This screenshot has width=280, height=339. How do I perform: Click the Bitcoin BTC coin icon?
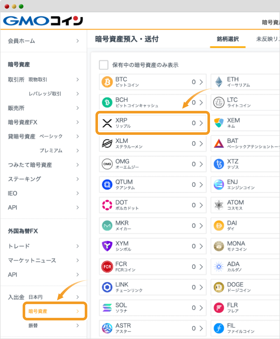[107, 82]
